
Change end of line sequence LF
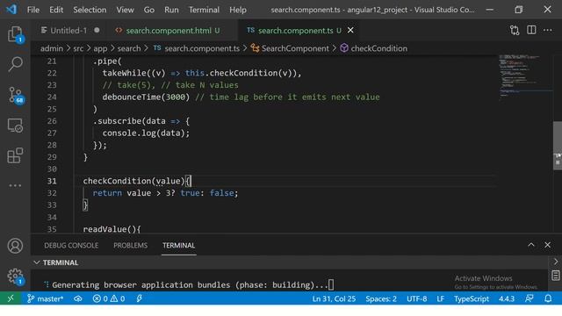(x=441, y=298)
